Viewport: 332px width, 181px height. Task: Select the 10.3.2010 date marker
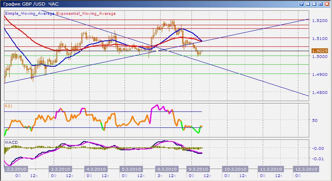[233, 169]
